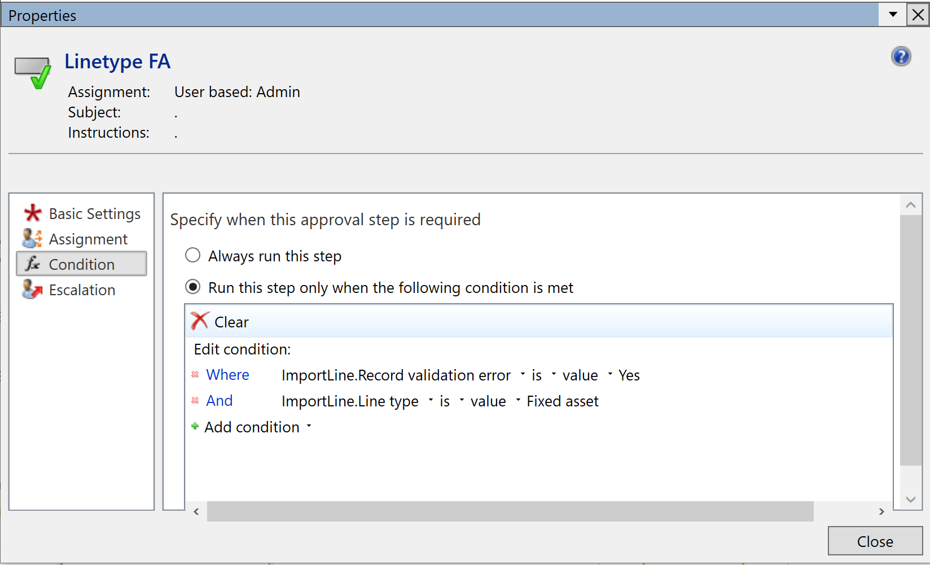930x565 pixels.
Task: Click the Close button
Action: [x=875, y=541]
